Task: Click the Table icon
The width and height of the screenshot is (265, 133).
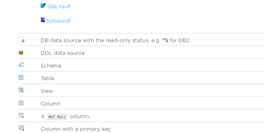Action: click(x=21, y=78)
